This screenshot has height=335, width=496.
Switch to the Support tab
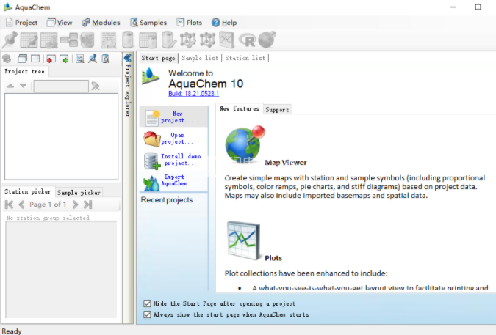(277, 109)
